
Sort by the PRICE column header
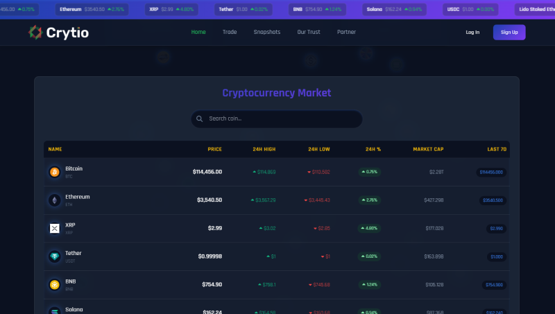[x=214, y=149]
